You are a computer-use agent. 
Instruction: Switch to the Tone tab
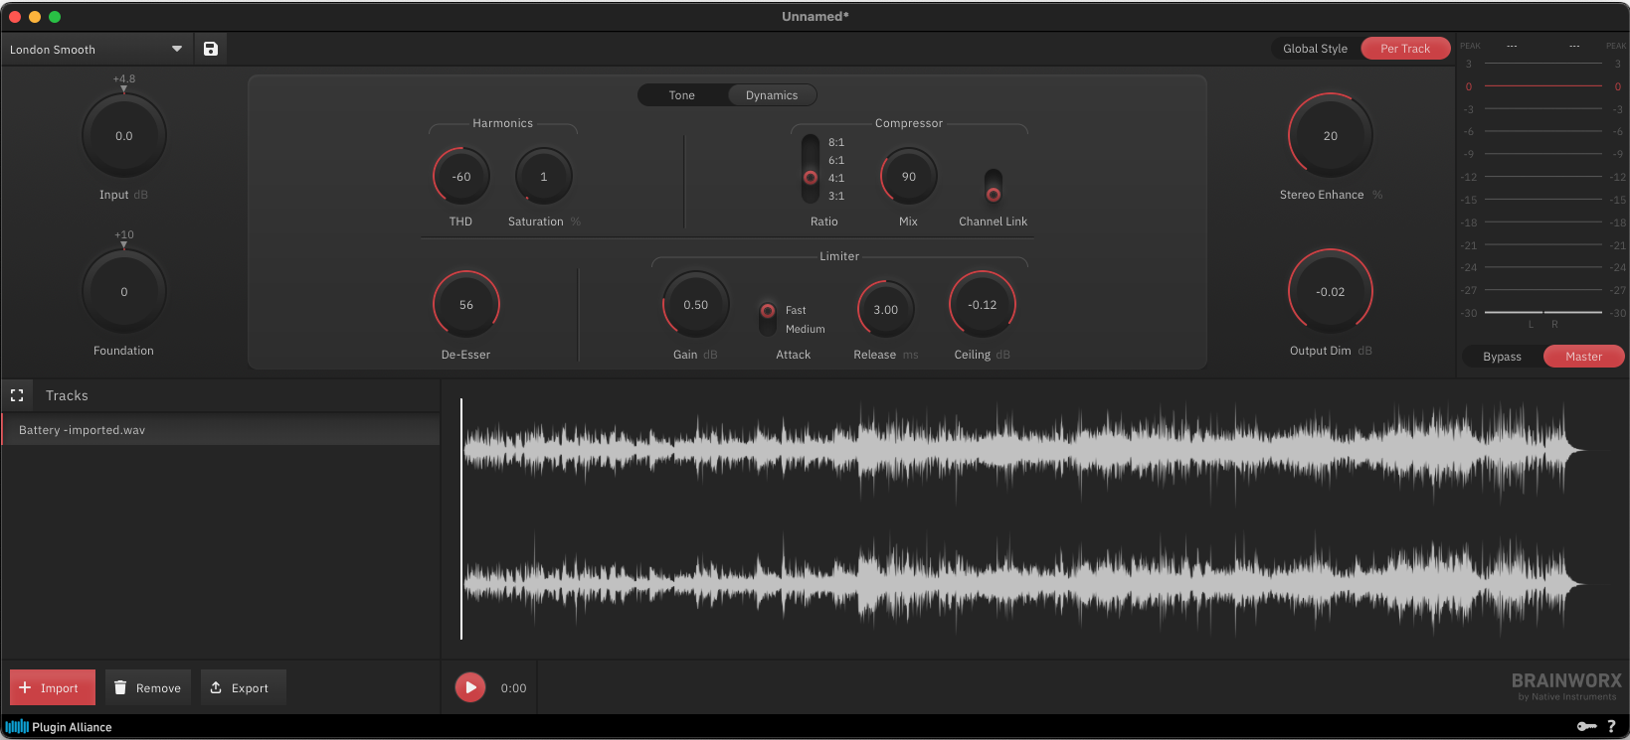[682, 95]
